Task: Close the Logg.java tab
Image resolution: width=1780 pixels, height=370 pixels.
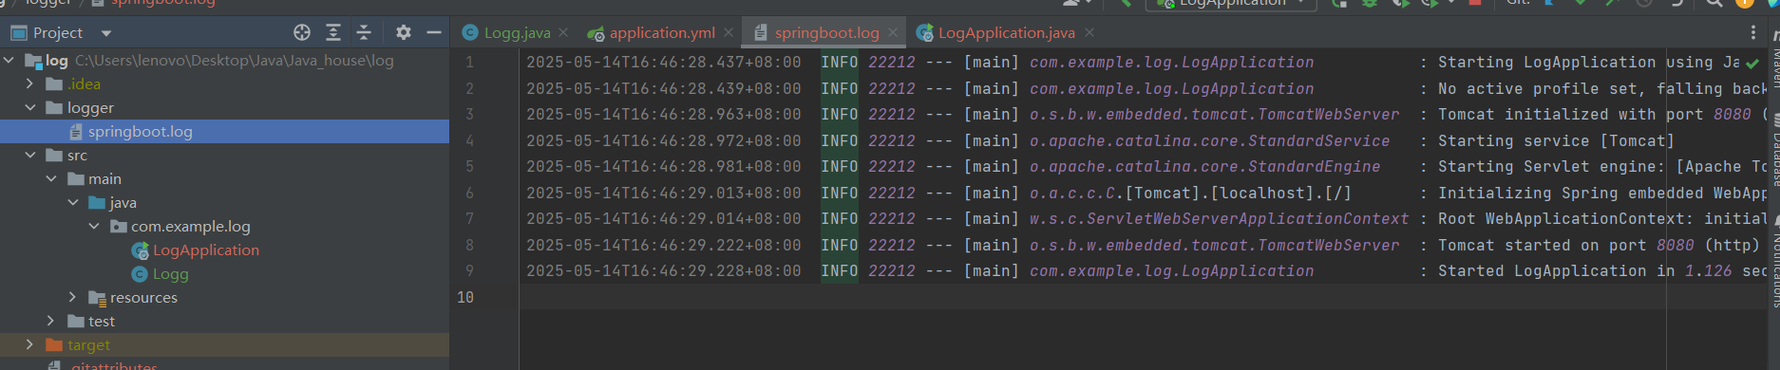Action: pos(563,32)
